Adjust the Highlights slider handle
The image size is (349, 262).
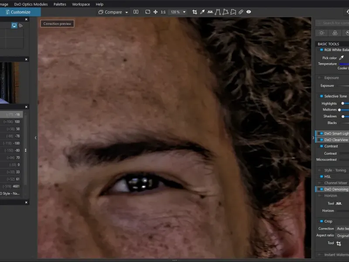point(342,103)
